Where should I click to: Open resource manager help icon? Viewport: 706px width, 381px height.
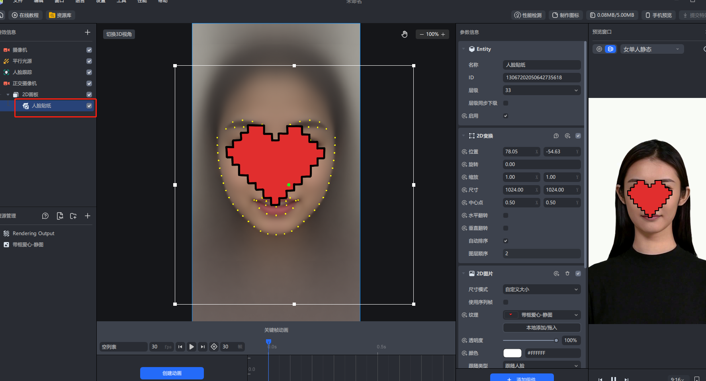coord(45,216)
